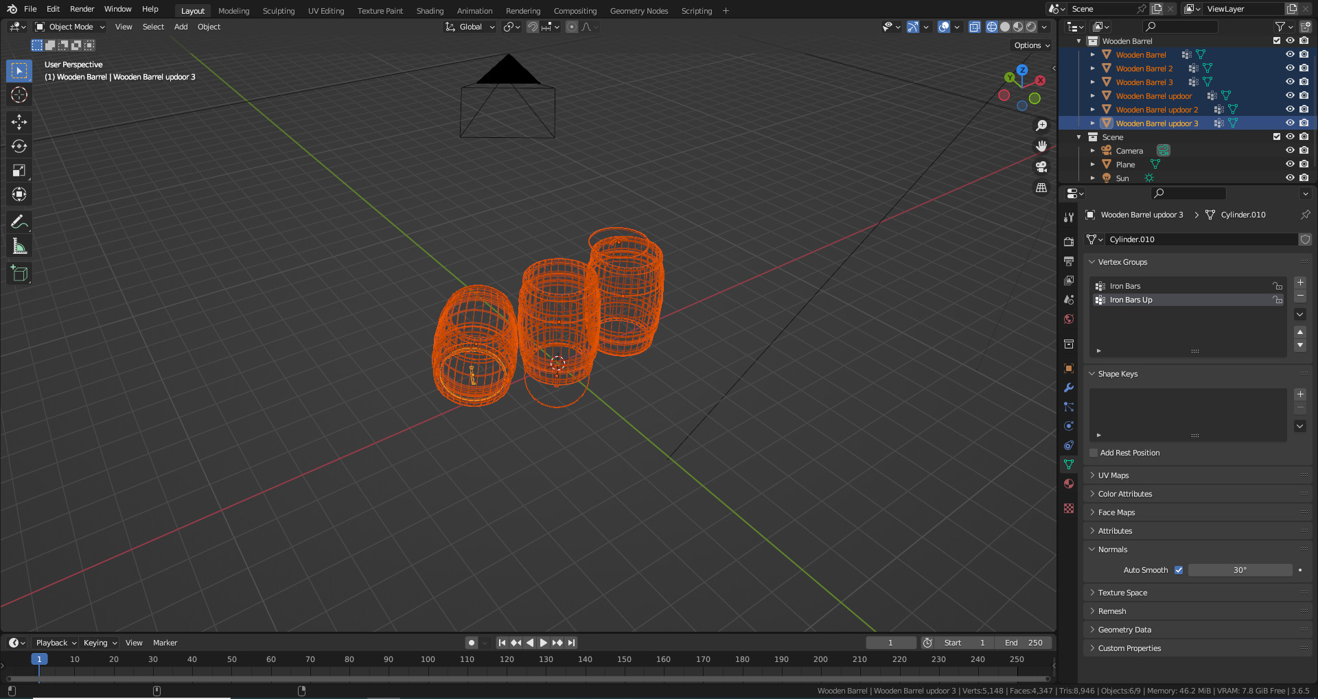Image resolution: width=1318 pixels, height=699 pixels.
Task: Open Global transform orientation dropdown
Action: pyautogui.click(x=470, y=27)
